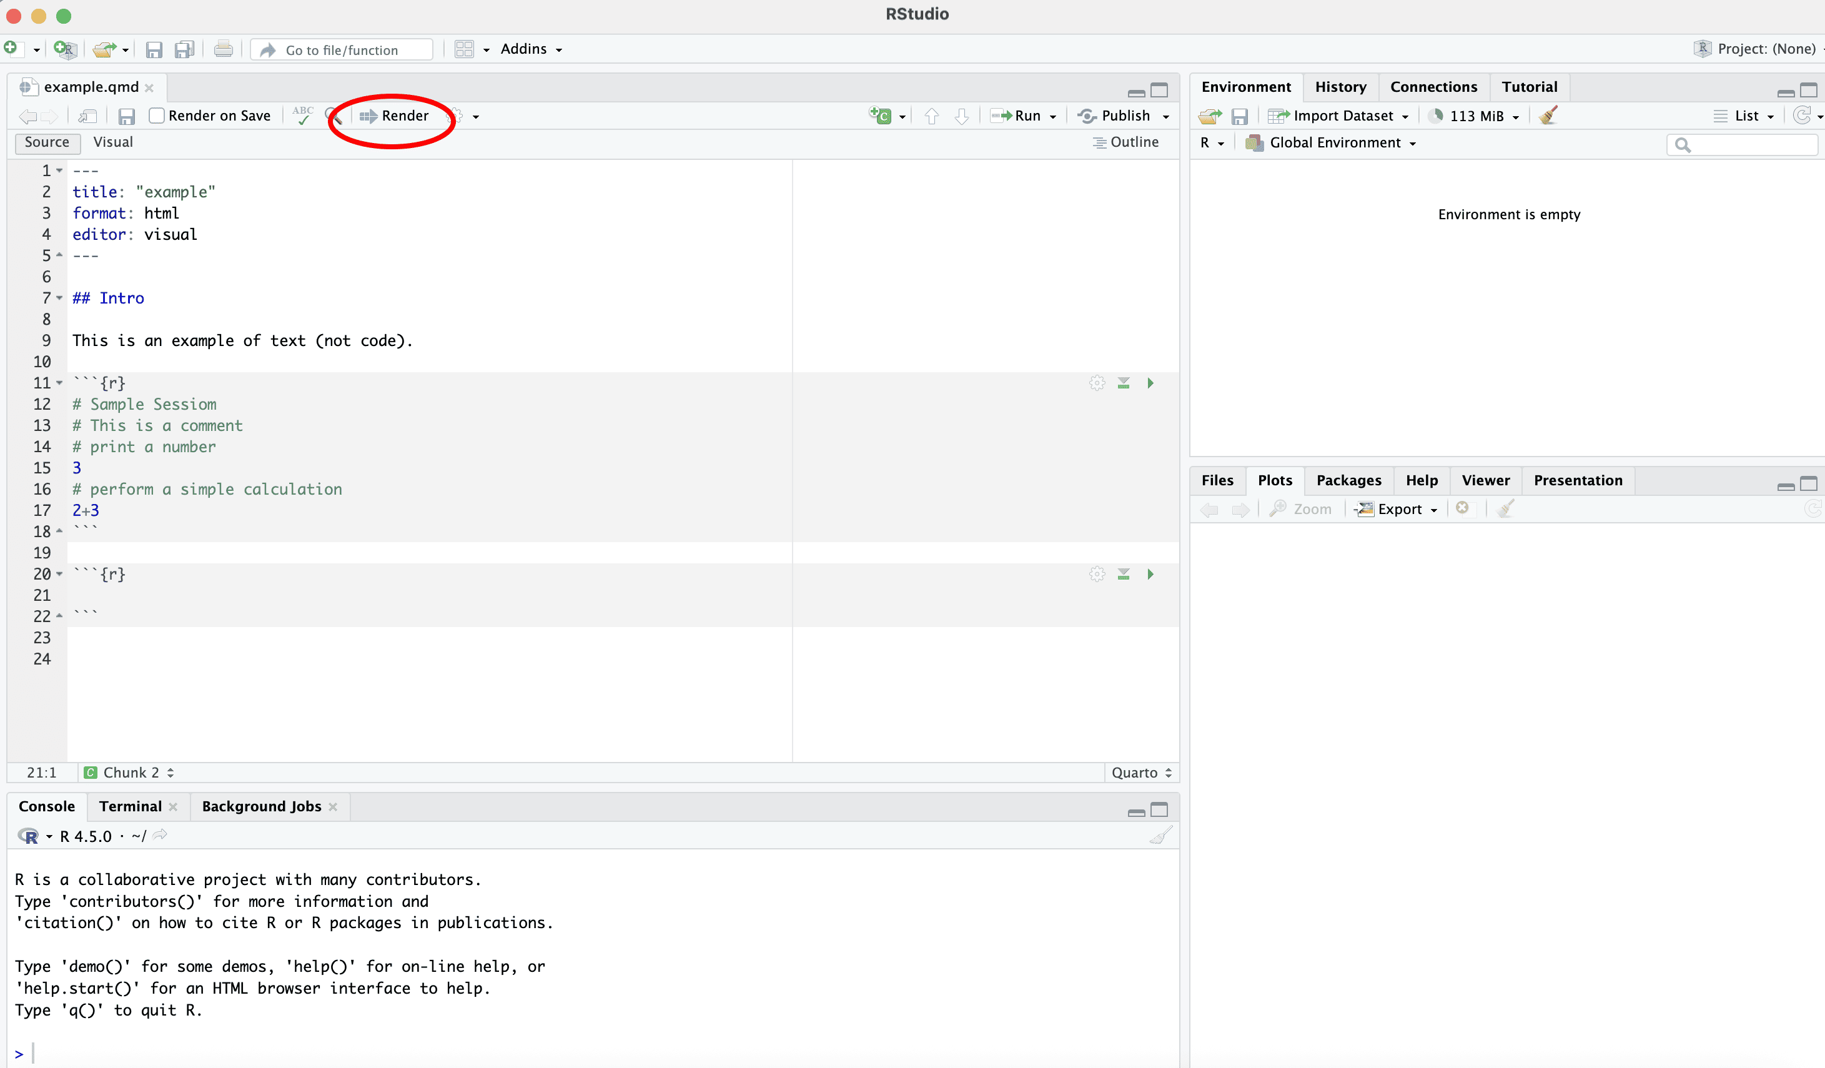Switch to the Terminal tab
The width and height of the screenshot is (1825, 1068).
[x=131, y=806]
